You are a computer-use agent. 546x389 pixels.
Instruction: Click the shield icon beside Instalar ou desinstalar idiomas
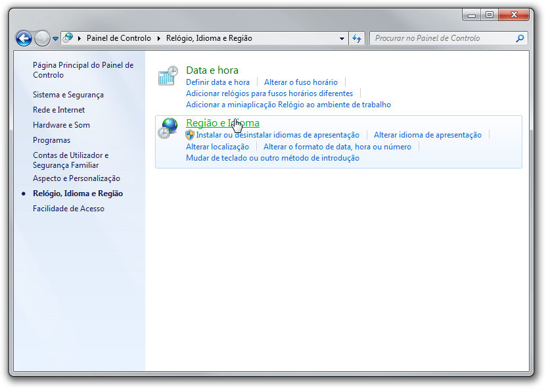click(190, 135)
